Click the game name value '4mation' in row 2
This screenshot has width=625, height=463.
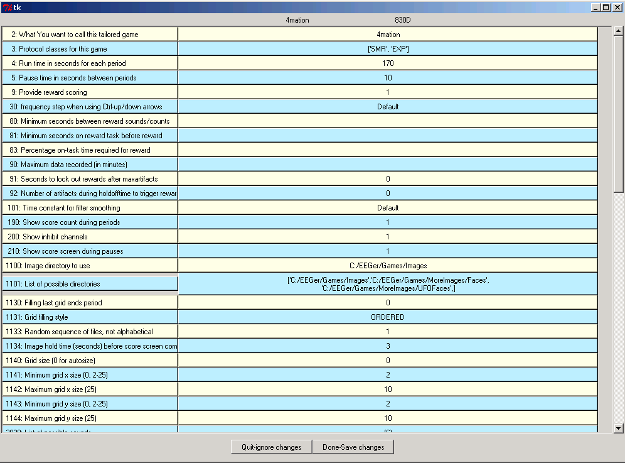388,35
